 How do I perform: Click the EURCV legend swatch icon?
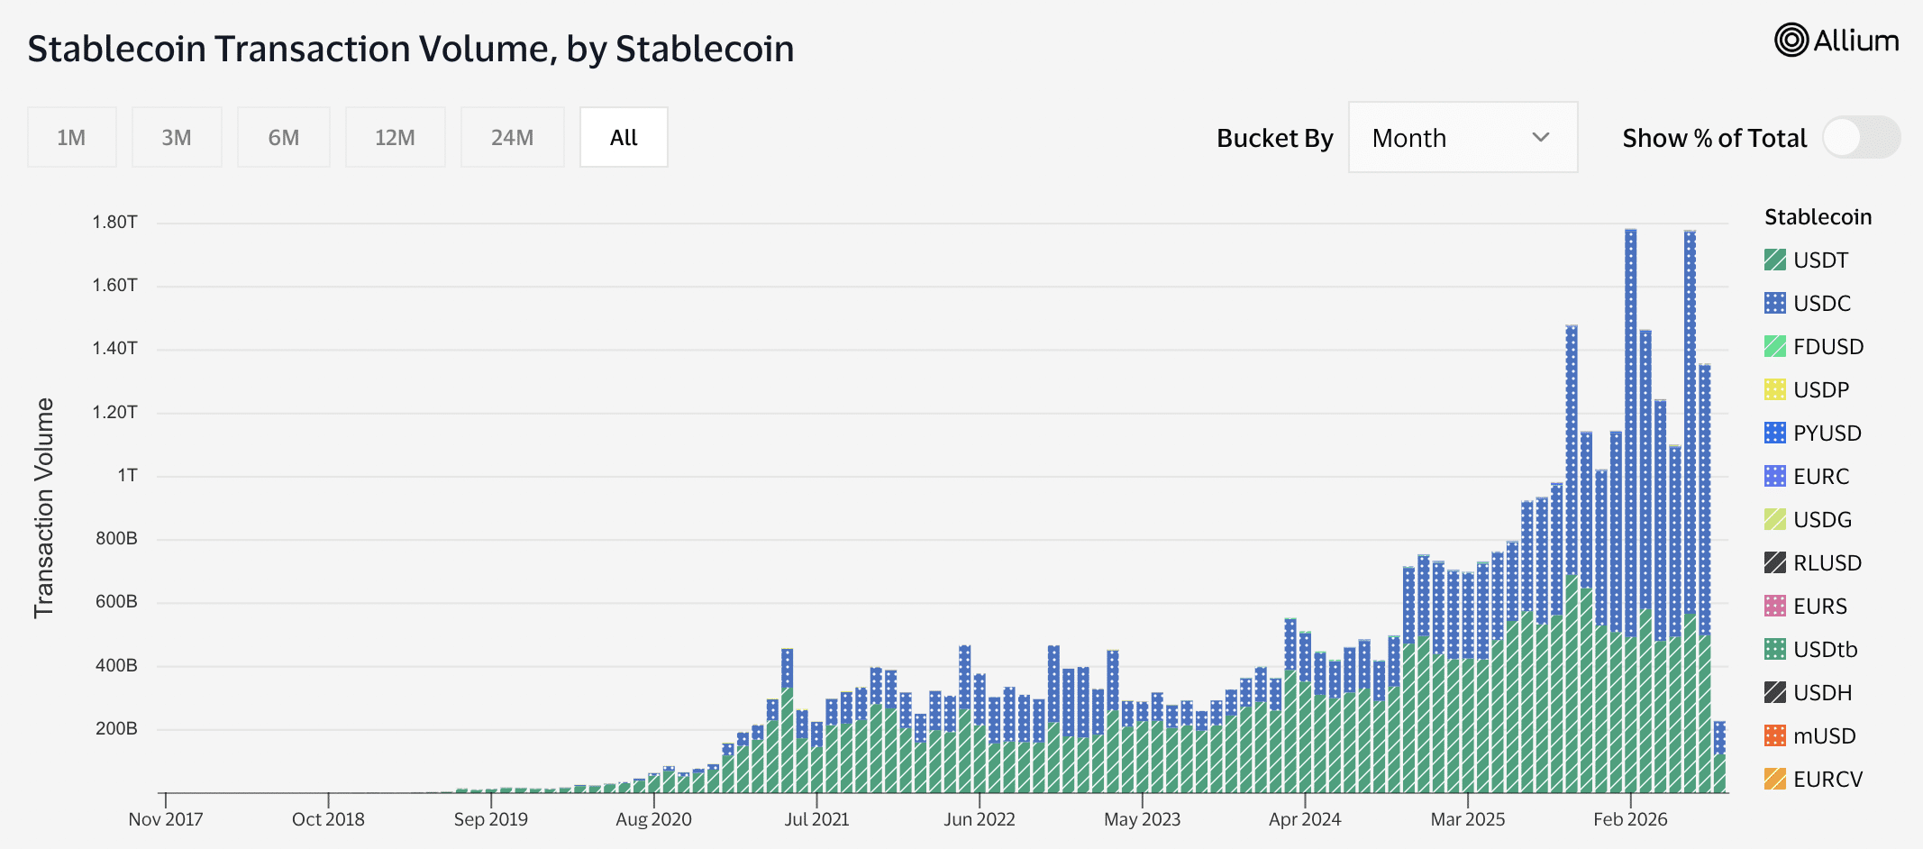(1775, 779)
